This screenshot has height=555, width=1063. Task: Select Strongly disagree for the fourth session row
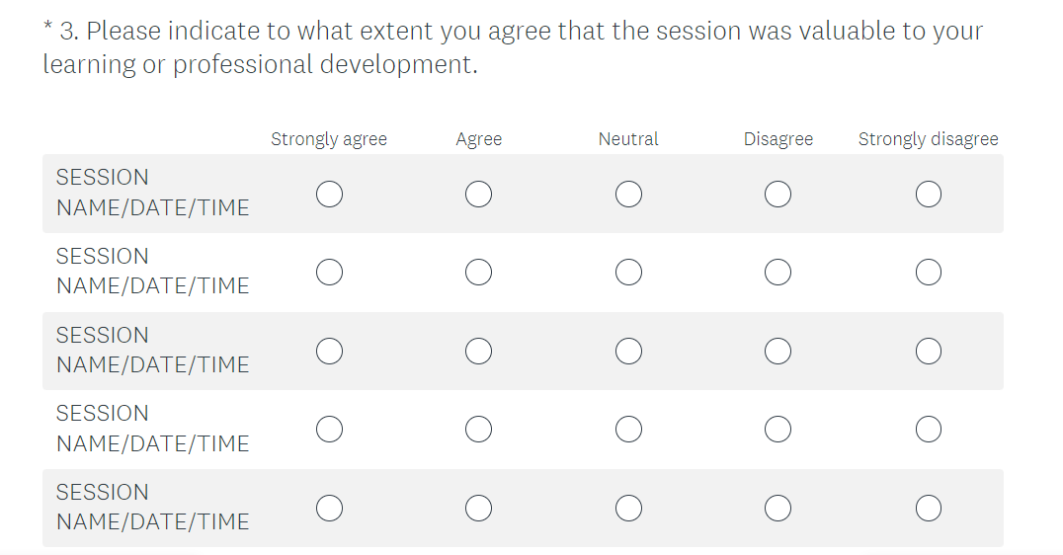pyautogui.click(x=928, y=429)
